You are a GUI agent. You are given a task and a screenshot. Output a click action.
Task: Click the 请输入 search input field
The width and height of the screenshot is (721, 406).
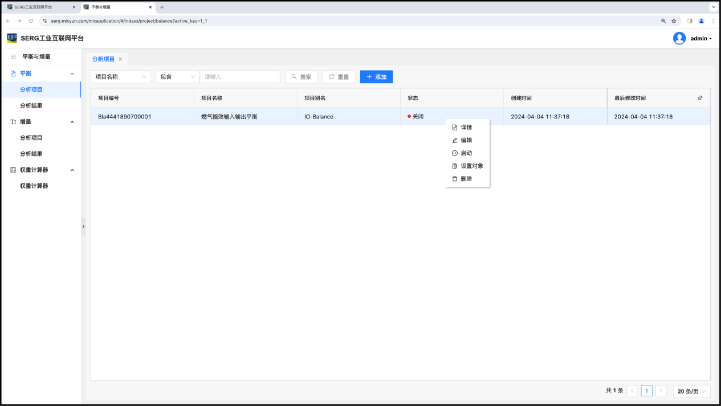[239, 77]
